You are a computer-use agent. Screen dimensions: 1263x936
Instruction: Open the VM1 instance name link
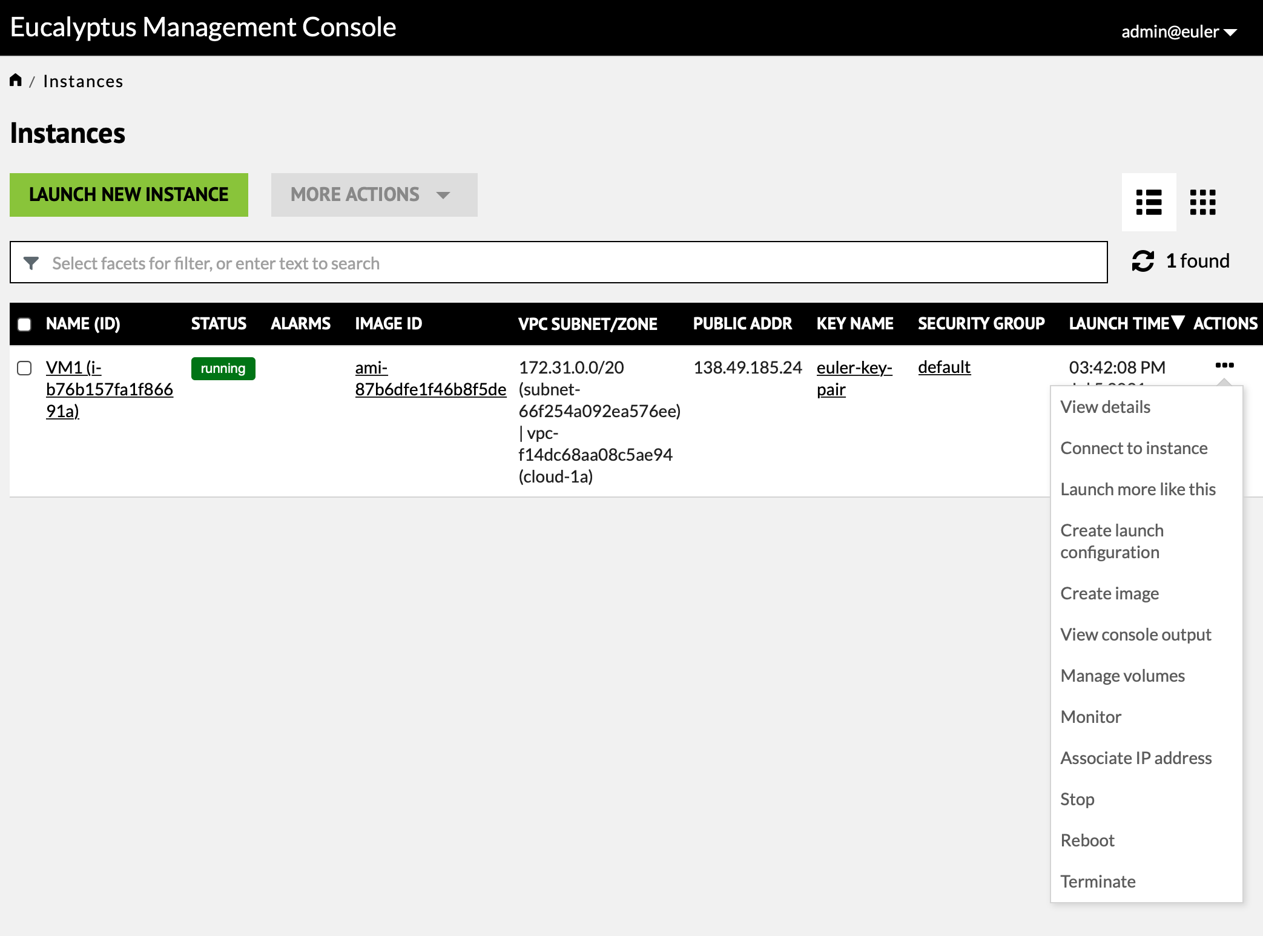pyautogui.click(x=109, y=389)
